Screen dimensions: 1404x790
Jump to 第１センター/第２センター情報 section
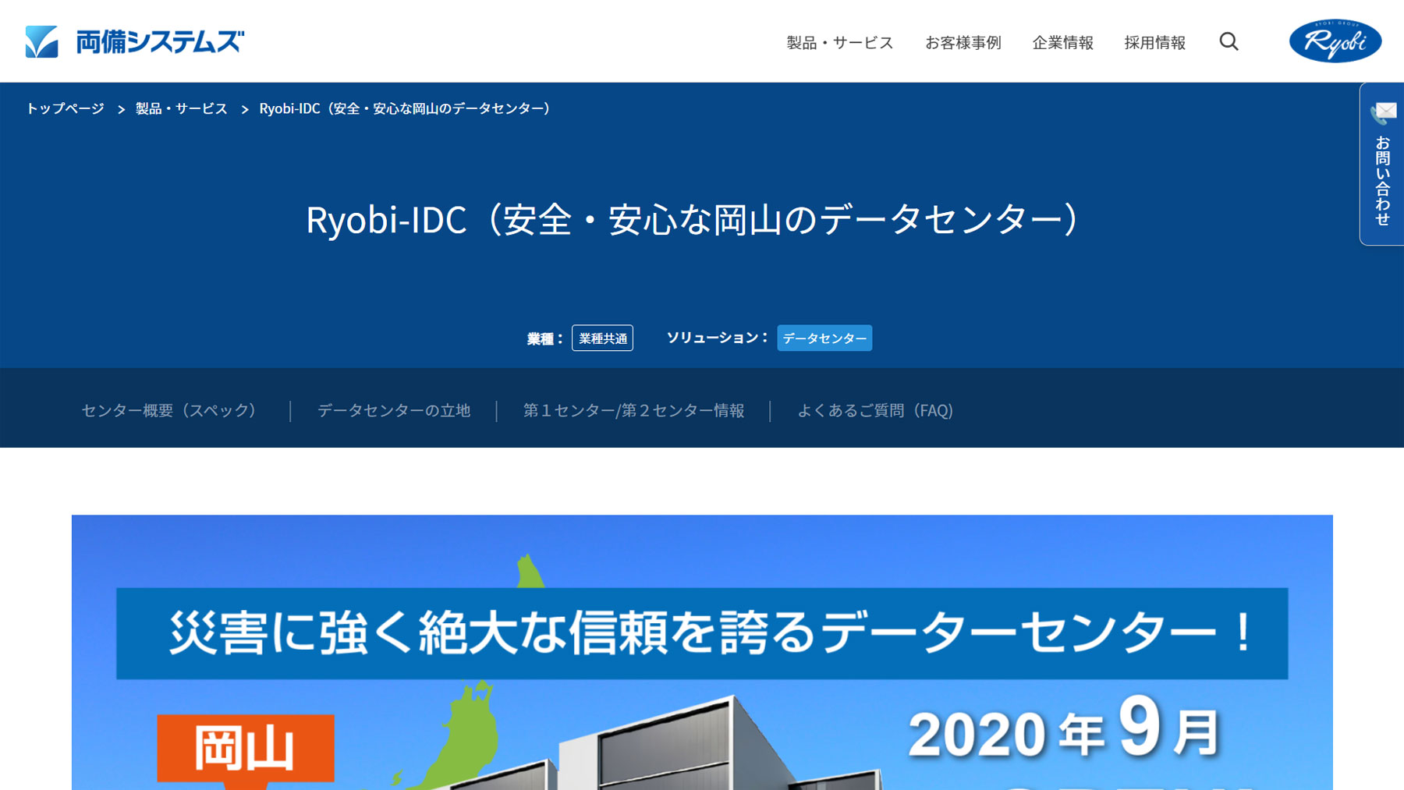[633, 410]
